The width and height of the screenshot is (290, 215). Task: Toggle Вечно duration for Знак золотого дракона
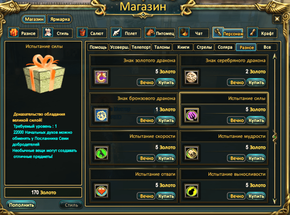tap(146, 82)
